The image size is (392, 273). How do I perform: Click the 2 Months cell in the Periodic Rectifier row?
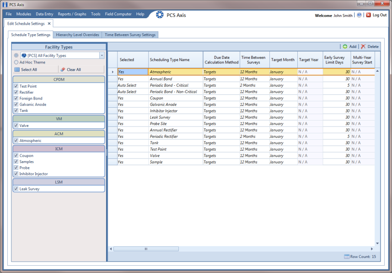point(254,136)
